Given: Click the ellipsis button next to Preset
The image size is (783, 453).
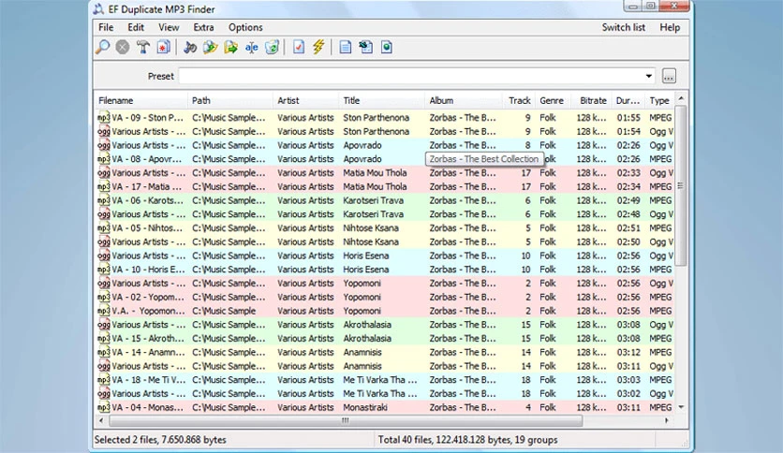Looking at the screenshot, I should click(669, 77).
